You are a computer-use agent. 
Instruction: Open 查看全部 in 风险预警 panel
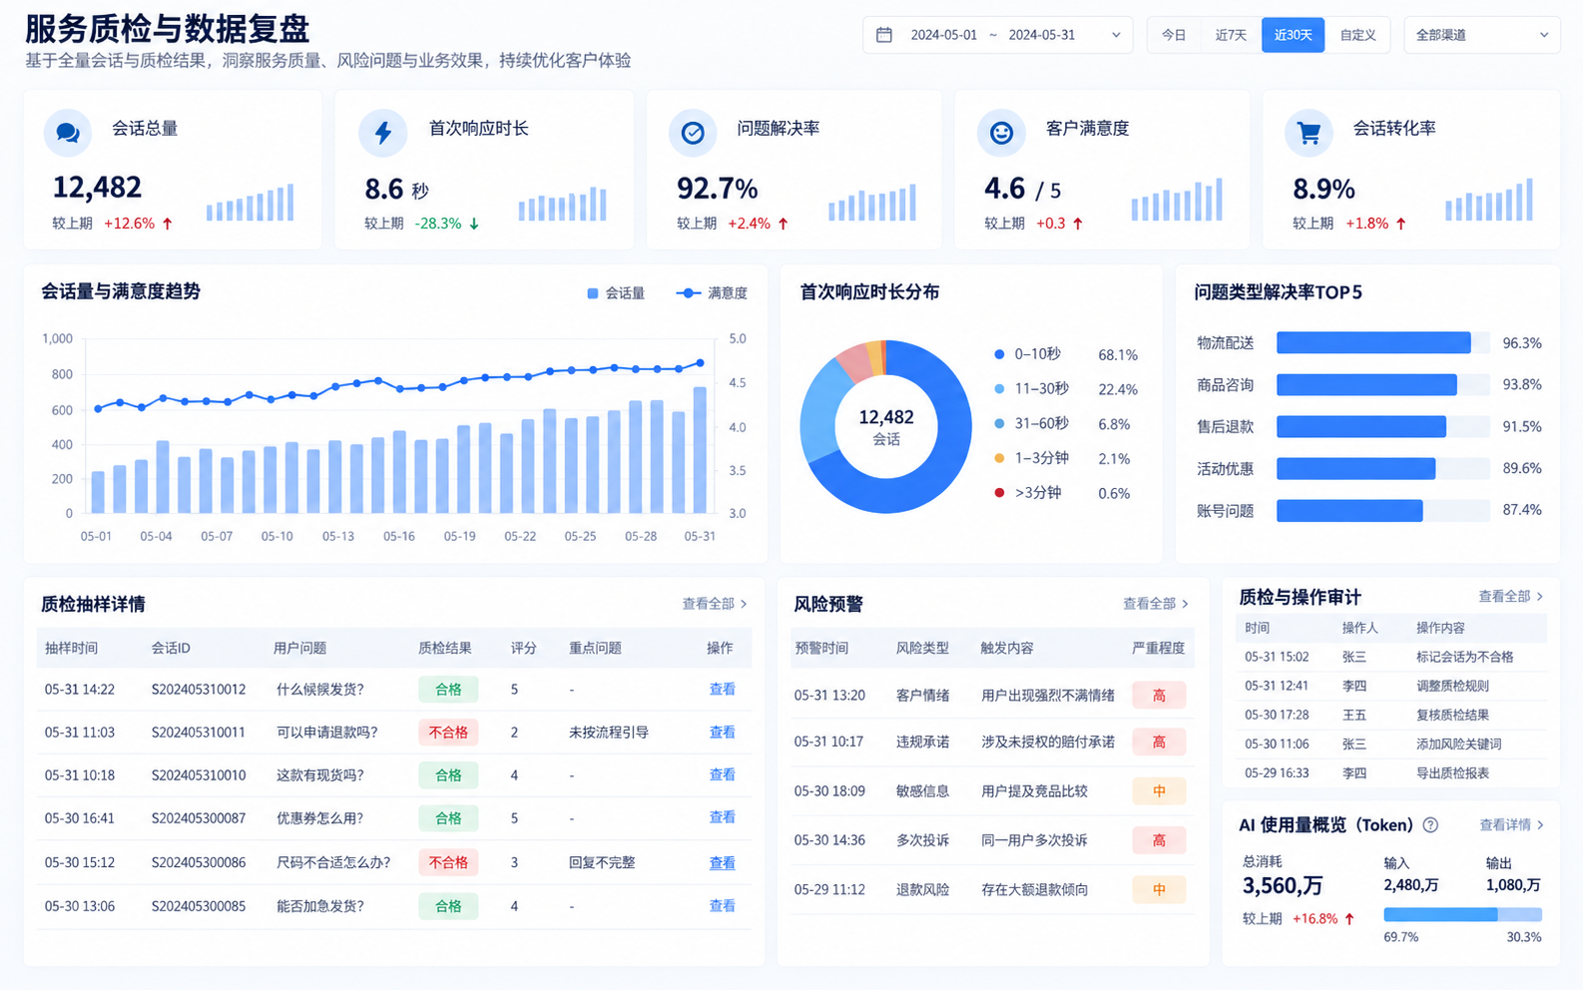coord(1156,604)
